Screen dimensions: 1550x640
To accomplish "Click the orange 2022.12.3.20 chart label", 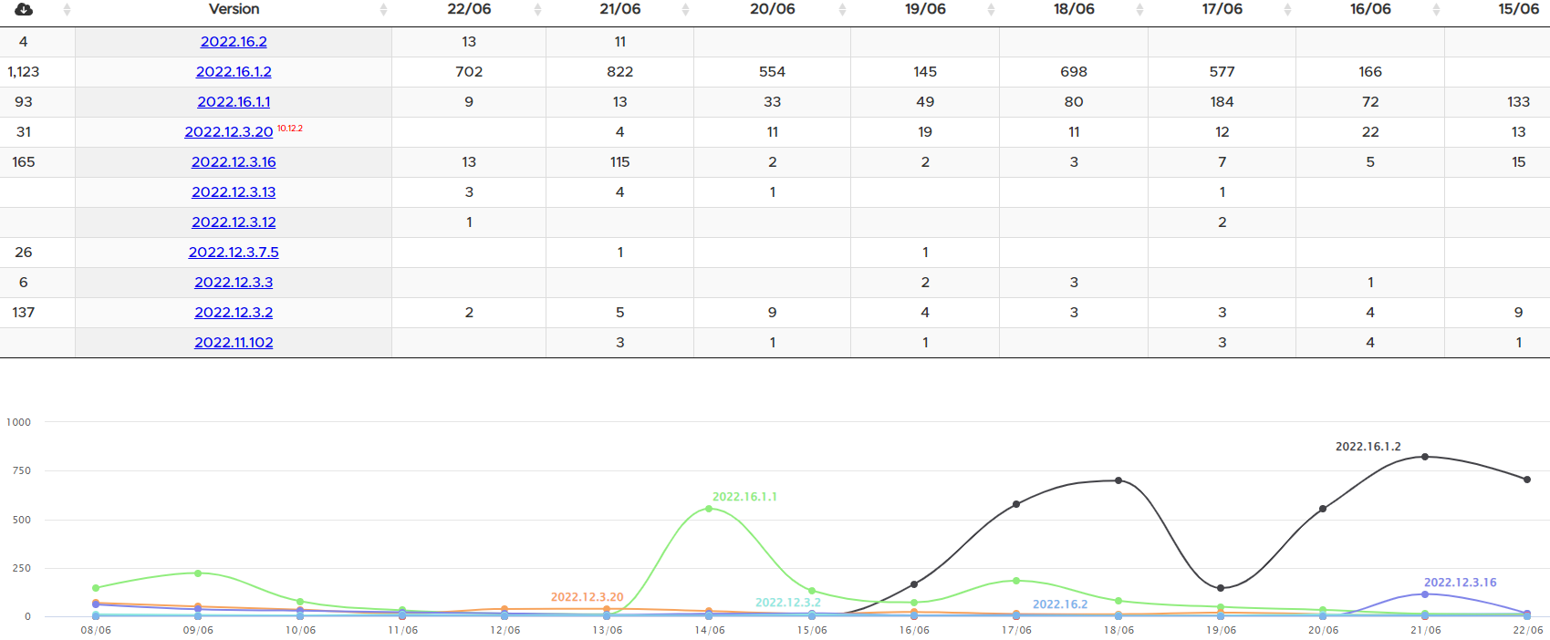I will coord(587,597).
